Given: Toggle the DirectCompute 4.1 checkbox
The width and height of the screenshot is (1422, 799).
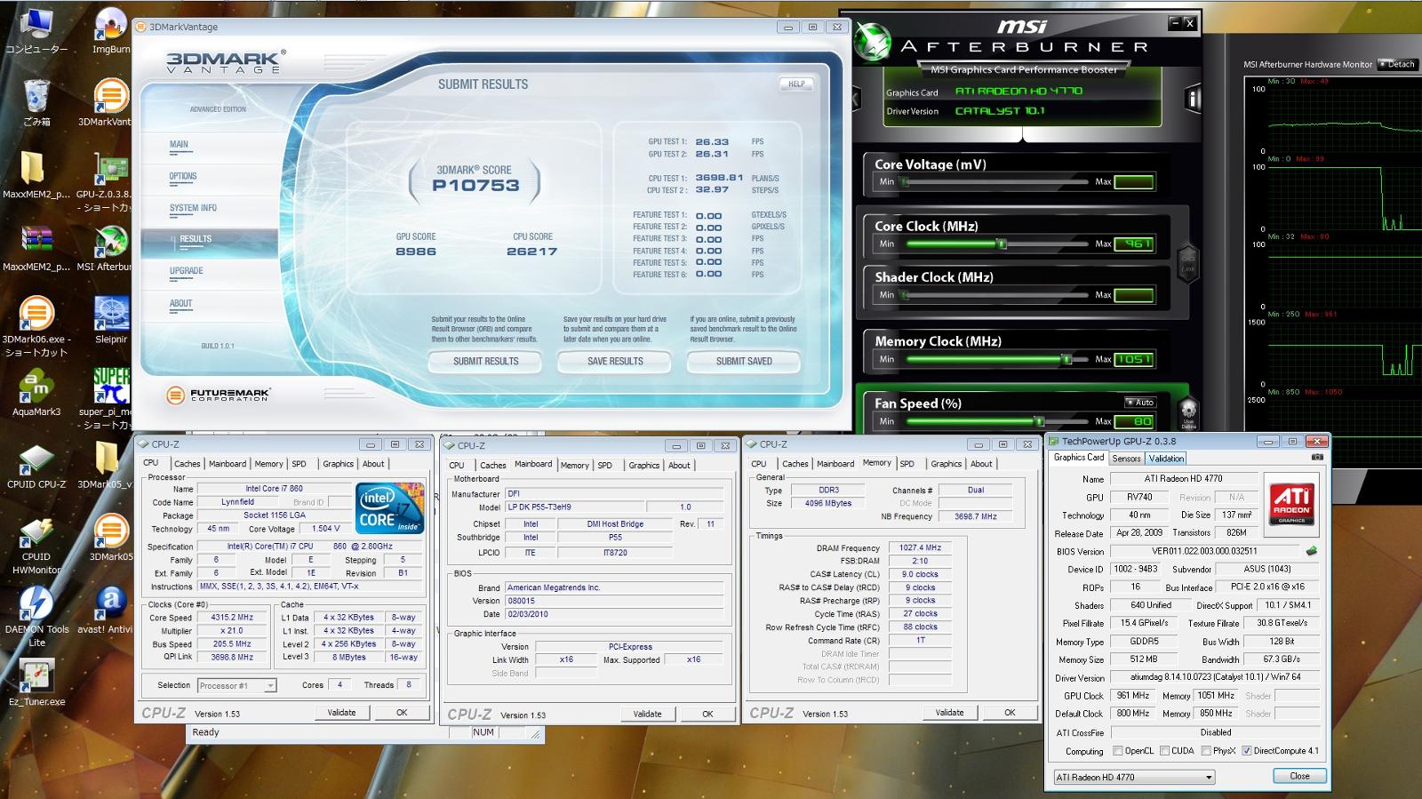Looking at the screenshot, I should (x=1246, y=751).
